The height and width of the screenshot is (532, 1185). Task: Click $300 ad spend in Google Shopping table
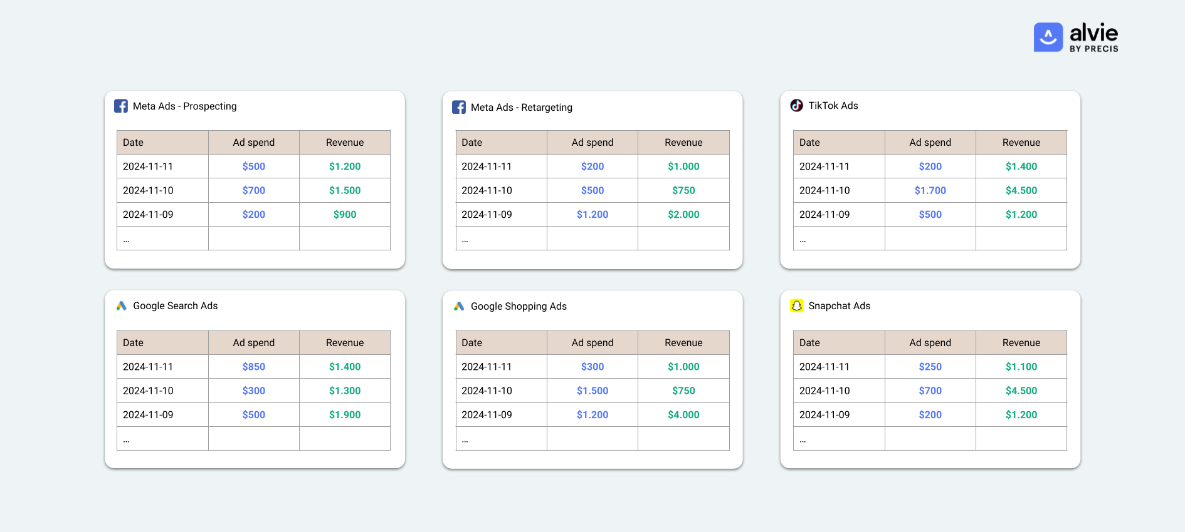point(592,366)
